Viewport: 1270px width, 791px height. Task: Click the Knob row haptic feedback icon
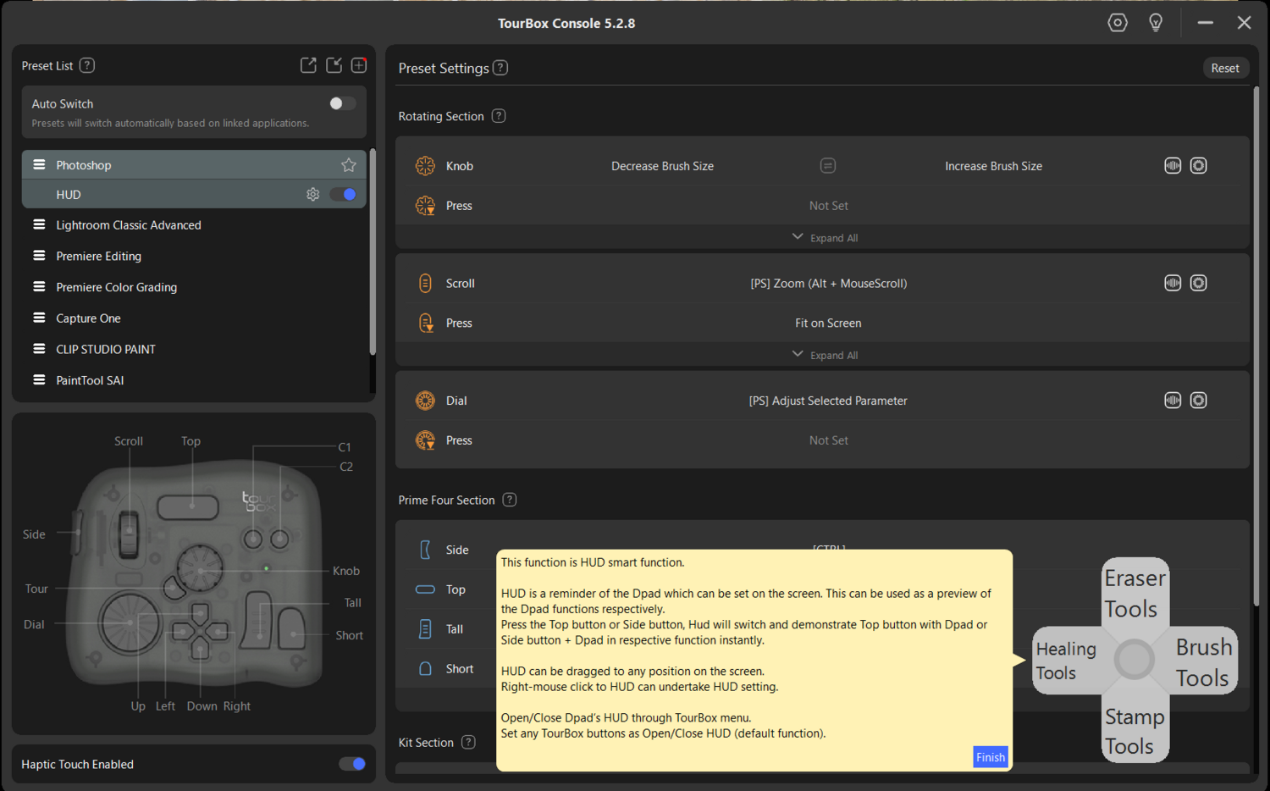click(x=1173, y=166)
